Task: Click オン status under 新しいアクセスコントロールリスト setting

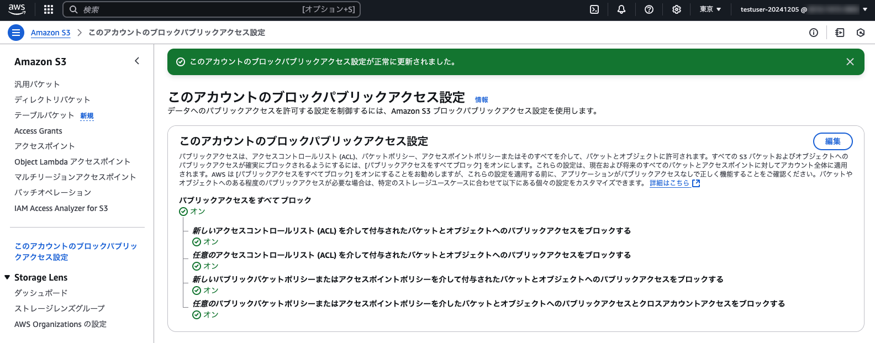Action: pyautogui.click(x=205, y=242)
